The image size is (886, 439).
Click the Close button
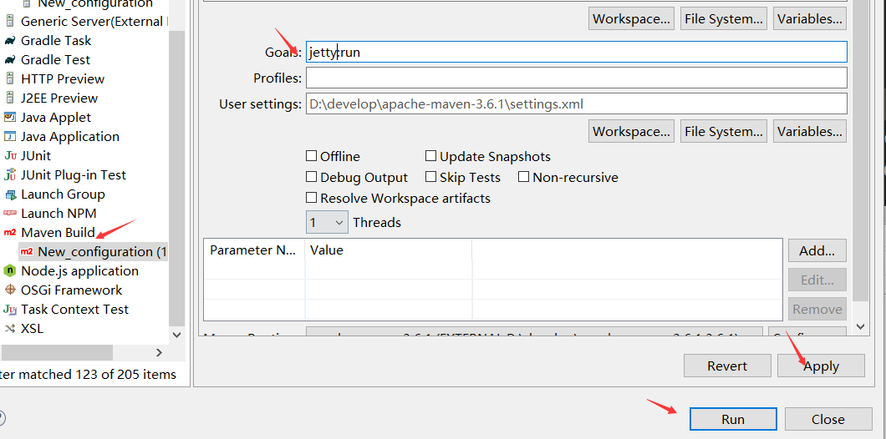(x=827, y=419)
